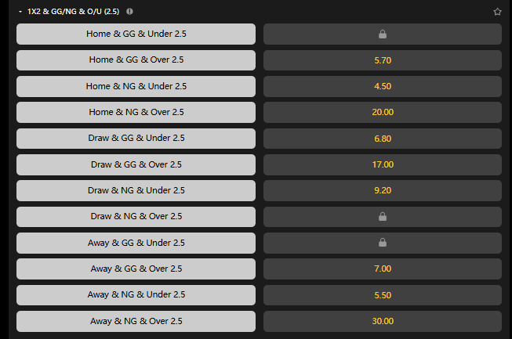Select odds 5.70 for Home GG Over
The image size is (512, 339).
pyautogui.click(x=383, y=60)
